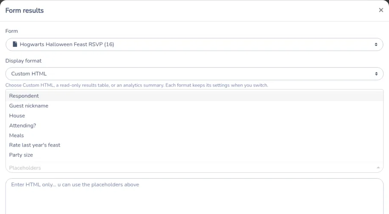Select the Guest nickname placeholder option
Viewport: 389px width, 214px height.
[194, 106]
